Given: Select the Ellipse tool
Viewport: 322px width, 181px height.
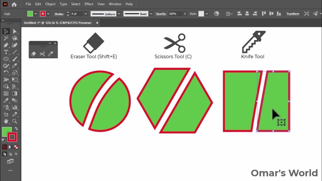Looking at the screenshot, I should [x=6, y=59].
